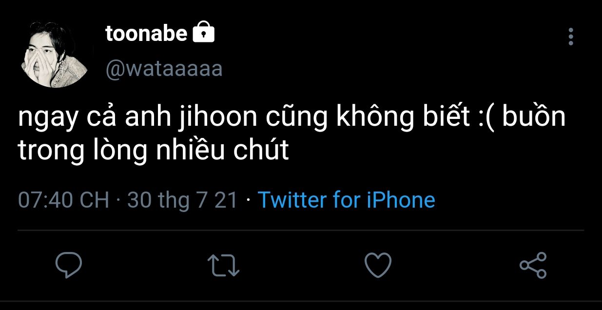
Task: Open the share icon options
Action: [x=533, y=265]
